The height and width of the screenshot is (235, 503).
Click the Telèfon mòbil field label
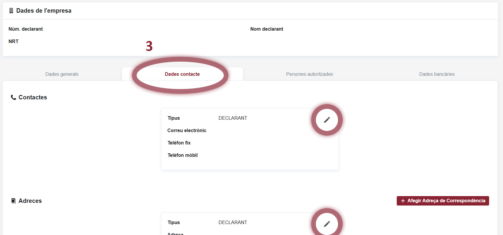(183, 155)
